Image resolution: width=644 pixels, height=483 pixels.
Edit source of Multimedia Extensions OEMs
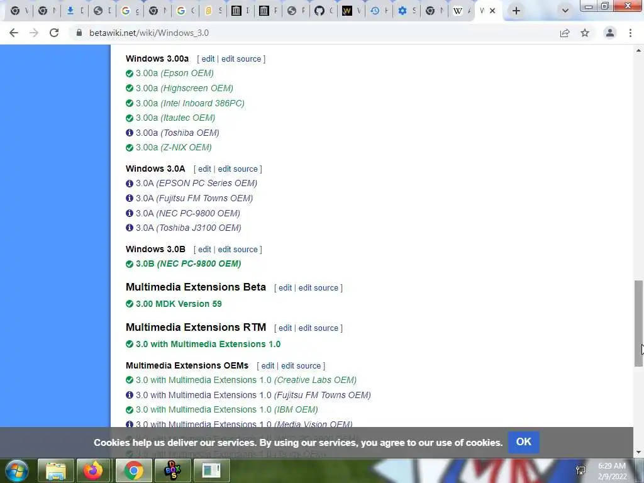click(x=301, y=366)
